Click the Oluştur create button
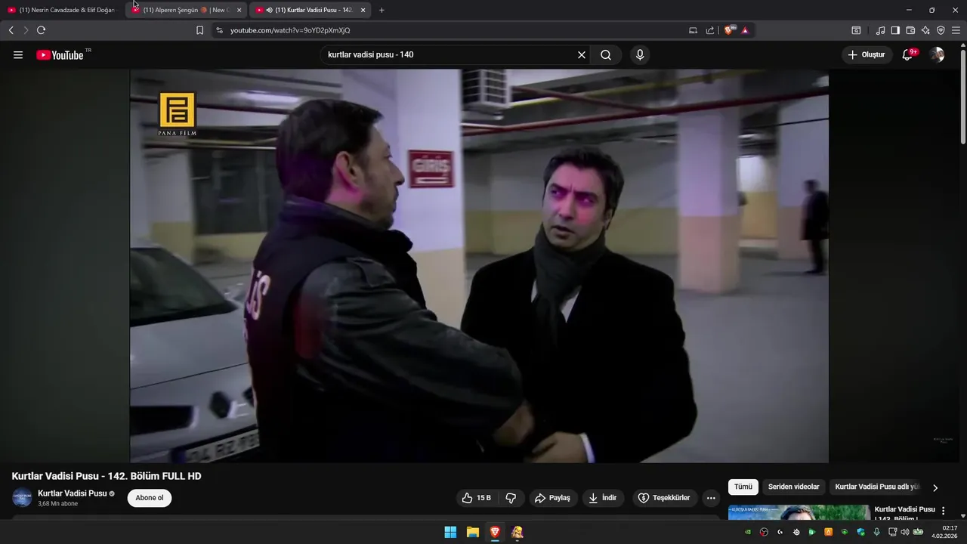 [x=867, y=54]
